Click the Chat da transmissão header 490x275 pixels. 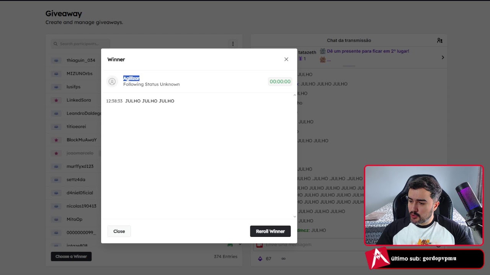coord(349,40)
